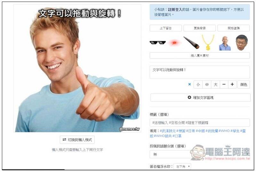Image resolution: width=256 pixels, height=172 pixels.
Task: Set text size to 大 (large)
Action: point(215,84)
